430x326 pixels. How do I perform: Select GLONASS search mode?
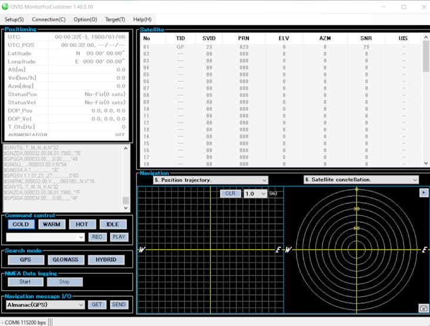pyautogui.click(x=65, y=260)
